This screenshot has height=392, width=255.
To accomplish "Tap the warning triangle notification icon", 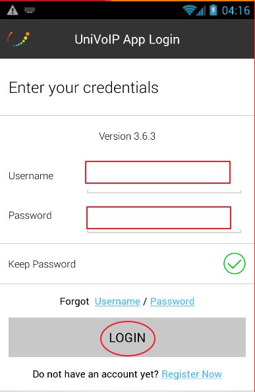I will (x=13, y=11).
